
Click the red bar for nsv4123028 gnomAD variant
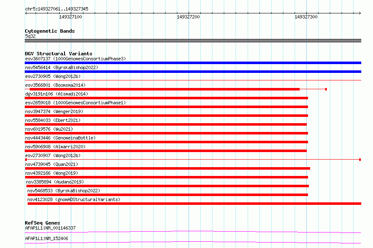click(194, 204)
